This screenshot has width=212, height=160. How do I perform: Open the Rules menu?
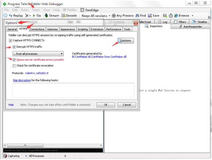pyautogui.click(x=25, y=10)
